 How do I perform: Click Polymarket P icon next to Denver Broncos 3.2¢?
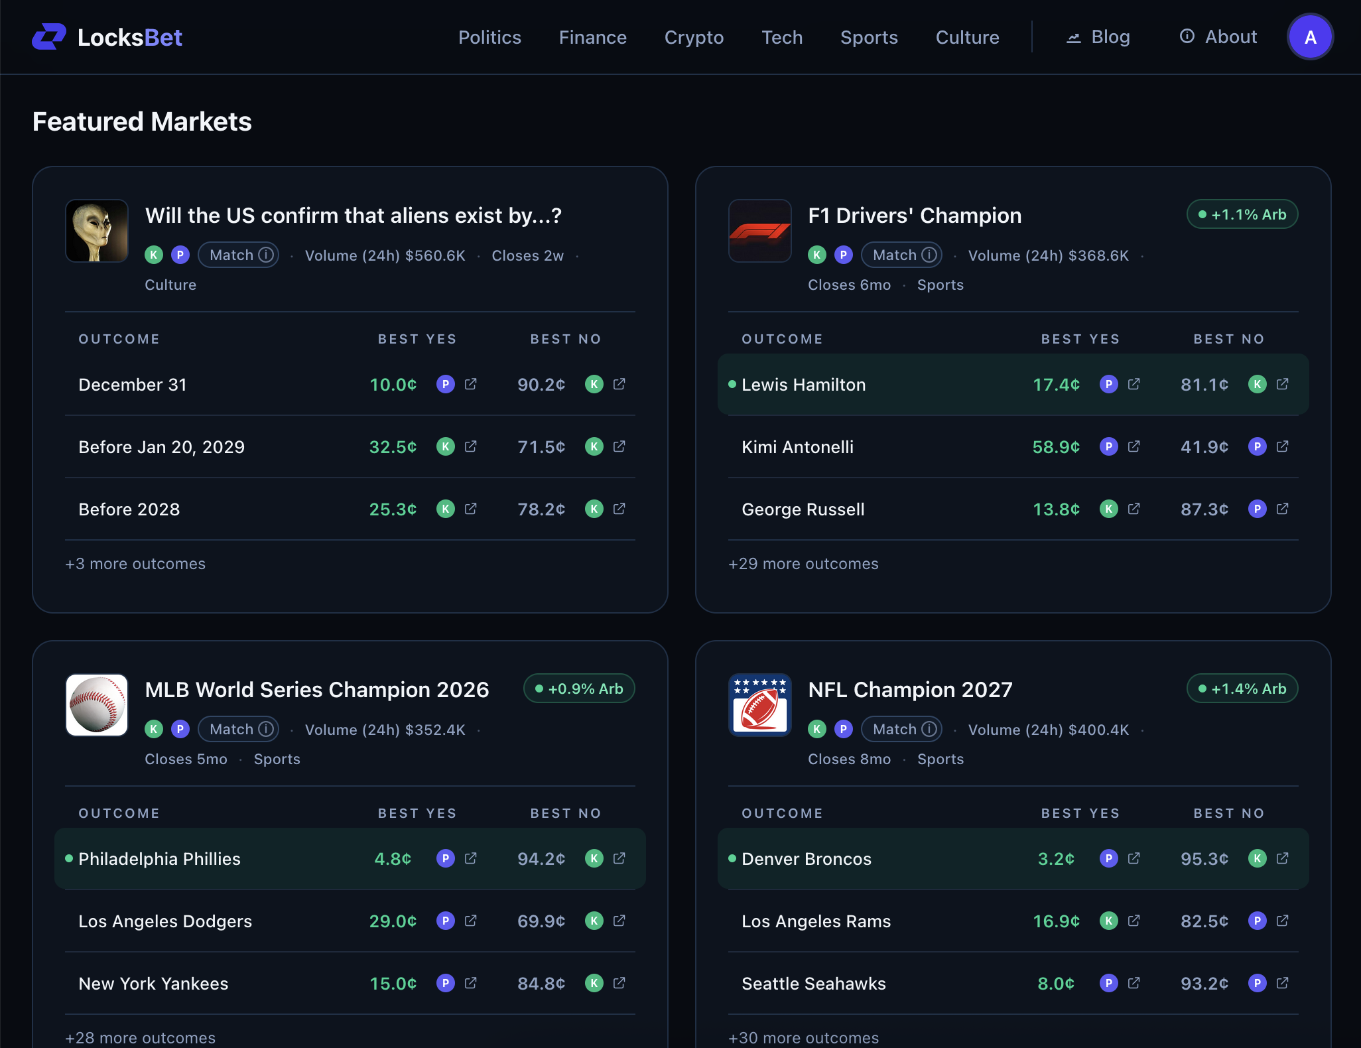tap(1108, 858)
